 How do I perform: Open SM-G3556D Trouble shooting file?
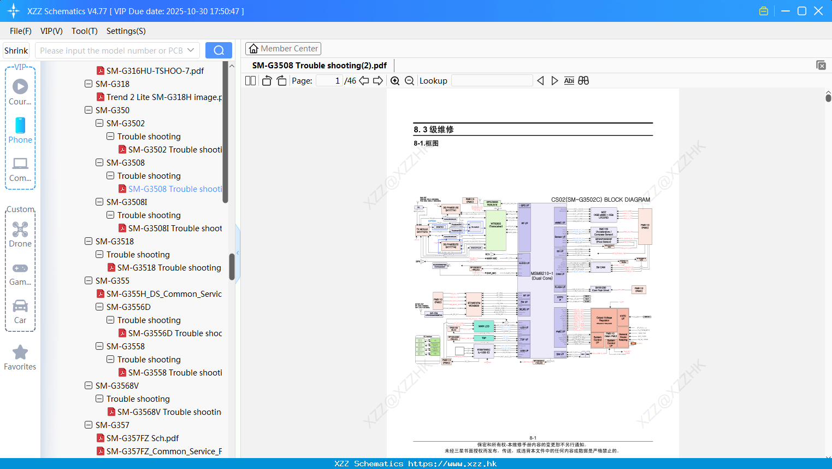(170, 333)
